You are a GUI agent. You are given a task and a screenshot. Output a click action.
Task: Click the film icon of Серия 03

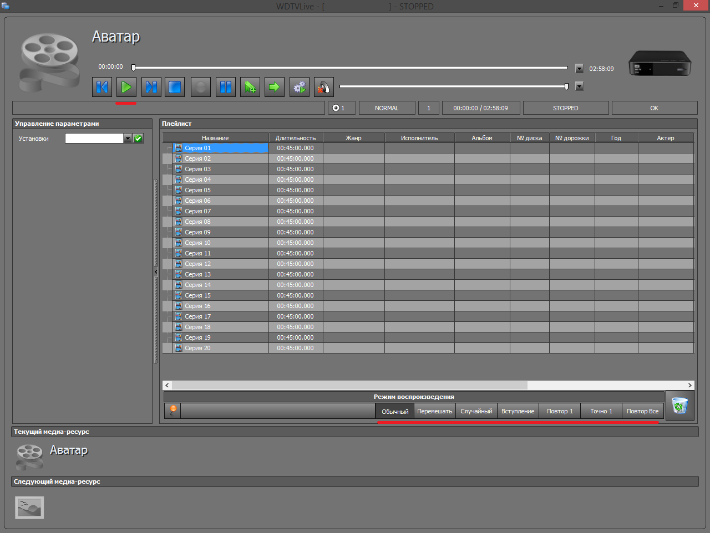pos(179,169)
